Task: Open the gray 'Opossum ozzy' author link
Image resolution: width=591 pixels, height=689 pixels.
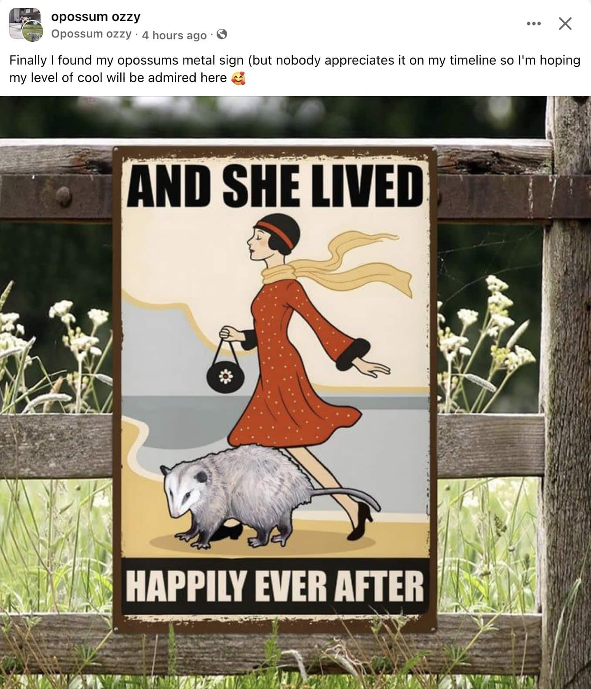Action: (92, 34)
